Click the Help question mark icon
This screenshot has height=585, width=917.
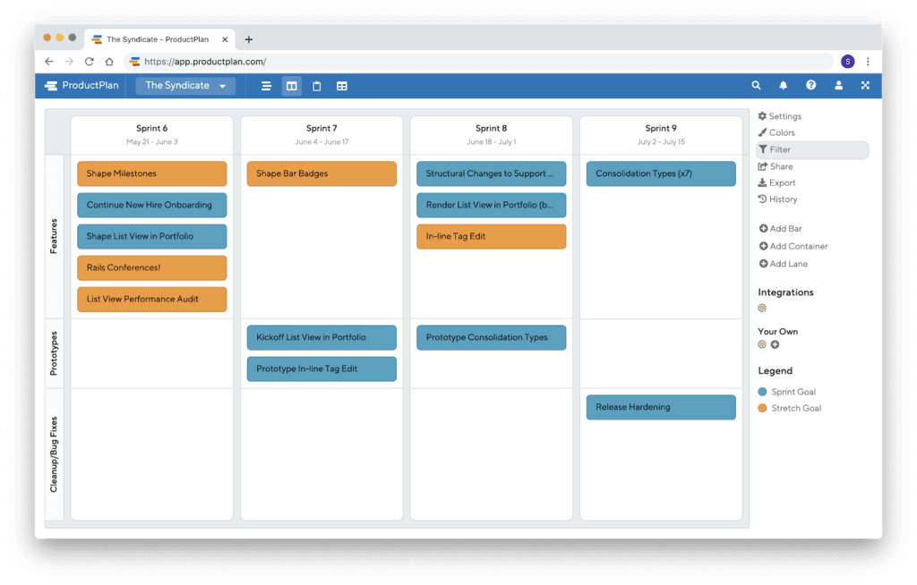point(811,85)
